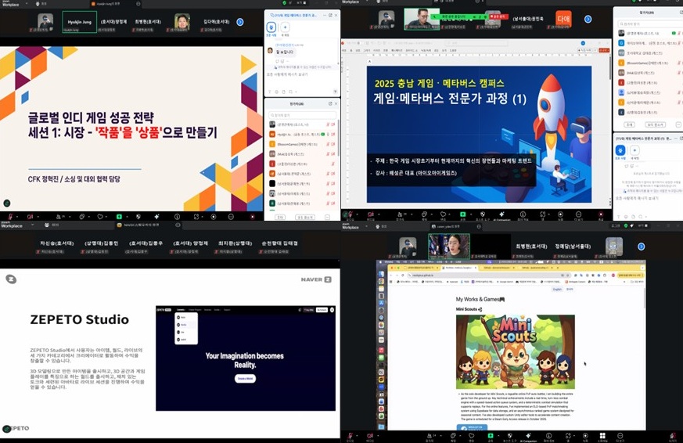Select Hyukjin Jung video tile in indie game meeting
The image size is (683, 443).
[79, 22]
